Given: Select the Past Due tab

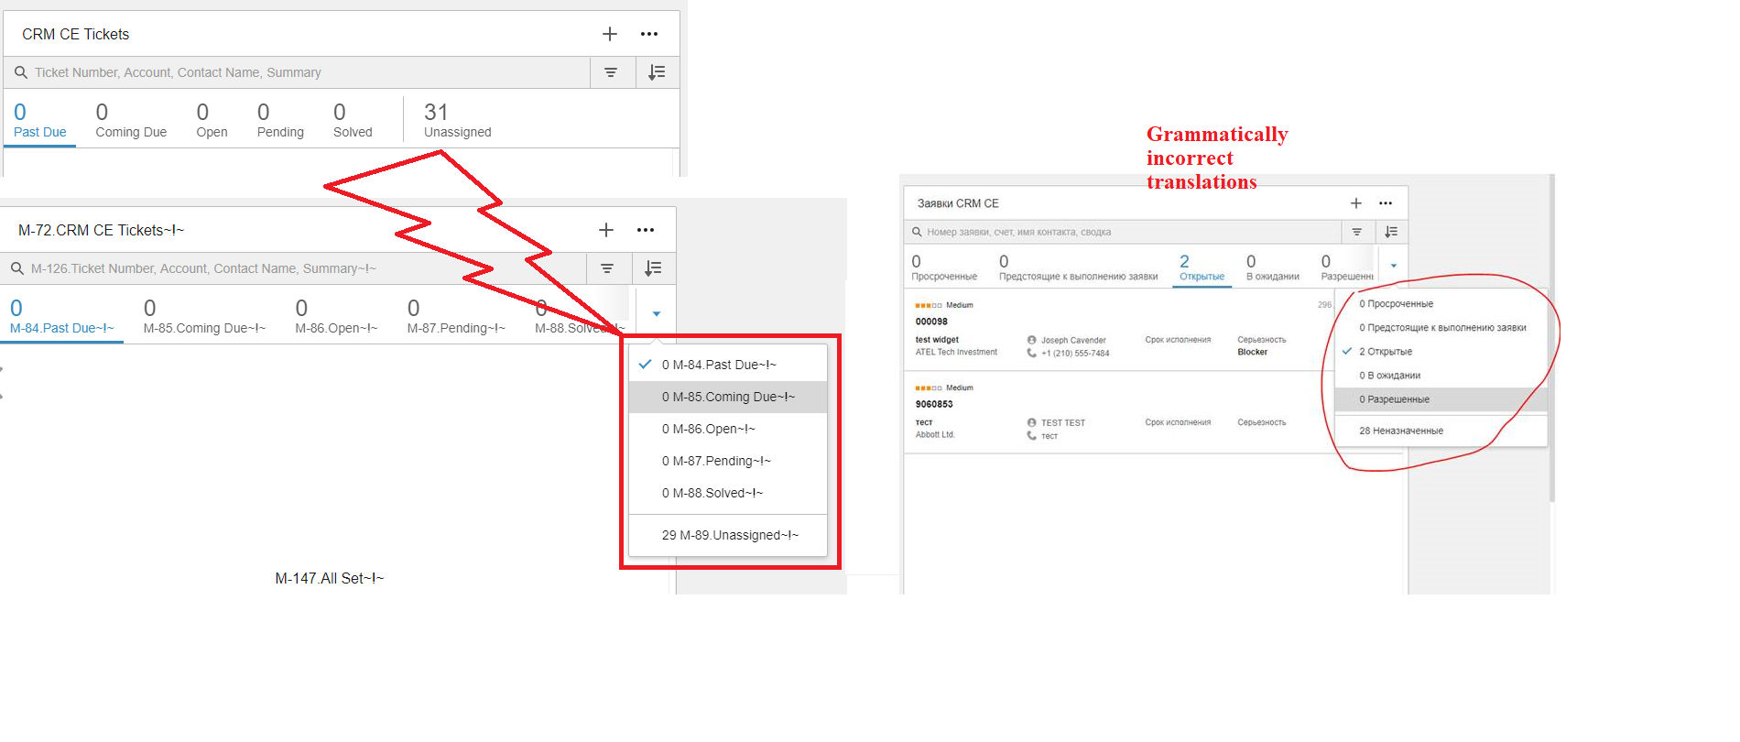Looking at the screenshot, I should click(x=39, y=122).
